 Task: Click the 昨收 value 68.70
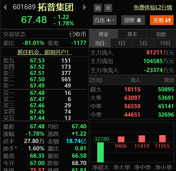click(x=79, y=163)
